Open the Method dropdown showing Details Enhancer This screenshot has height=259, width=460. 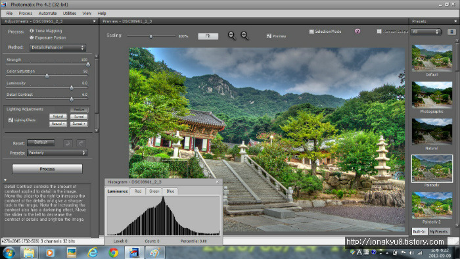click(x=58, y=47)
